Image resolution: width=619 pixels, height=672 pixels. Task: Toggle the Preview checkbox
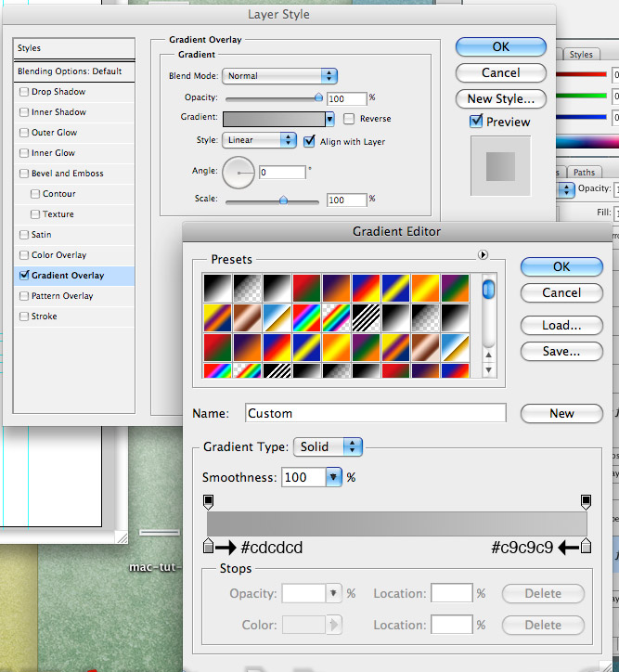click(476, 122)
